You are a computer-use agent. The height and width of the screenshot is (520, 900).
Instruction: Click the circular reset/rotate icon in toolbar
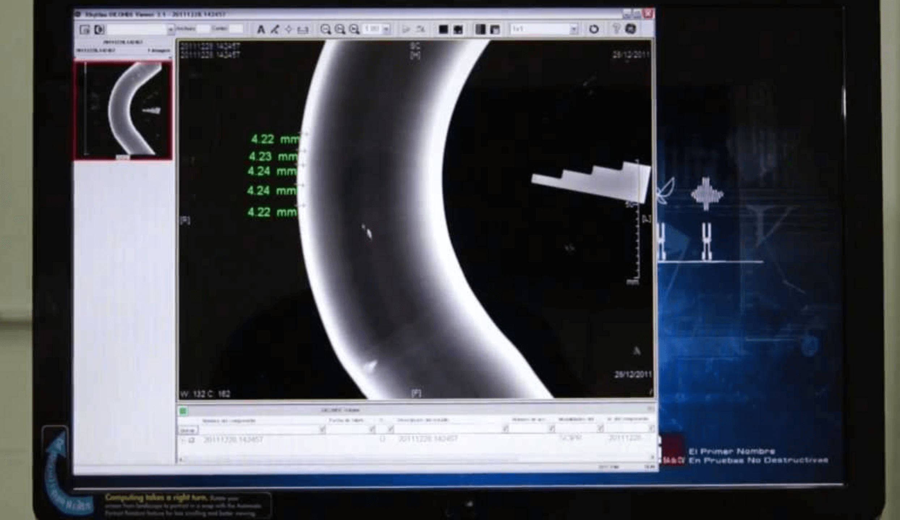pos(594,29)
